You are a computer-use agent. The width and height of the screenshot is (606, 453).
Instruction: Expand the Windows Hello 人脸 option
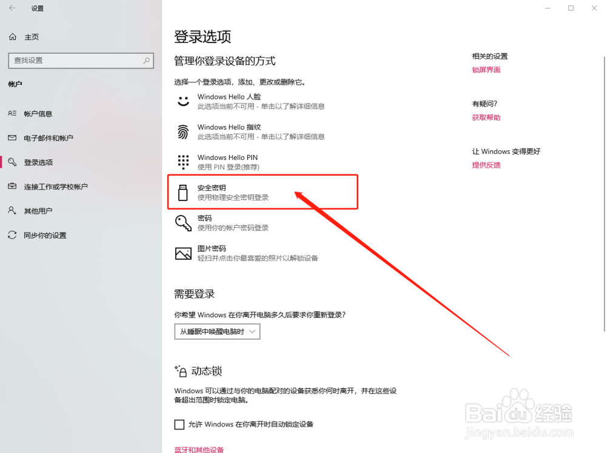pos(263,101)
